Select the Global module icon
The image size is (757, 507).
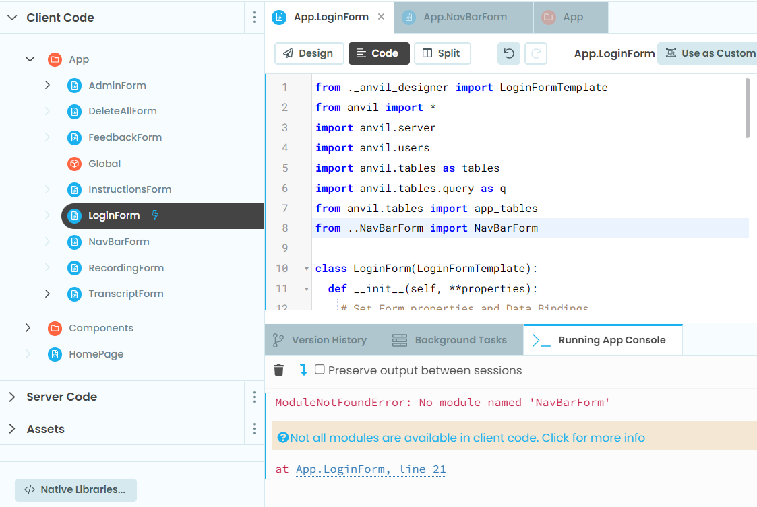74,164
